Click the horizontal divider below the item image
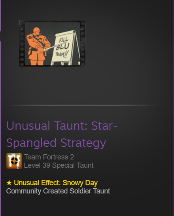Screen dimensions: 174x216 click(85, 105)
